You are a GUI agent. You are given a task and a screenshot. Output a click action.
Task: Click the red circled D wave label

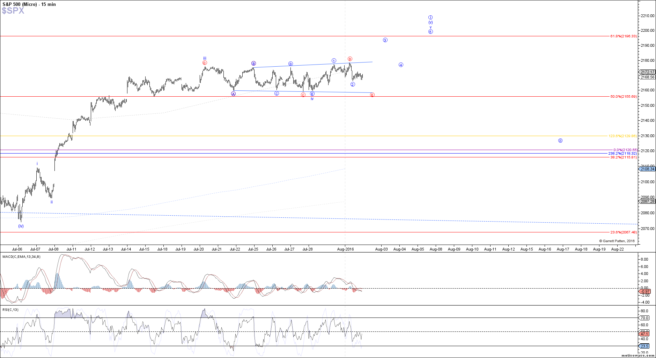point(350,59)
